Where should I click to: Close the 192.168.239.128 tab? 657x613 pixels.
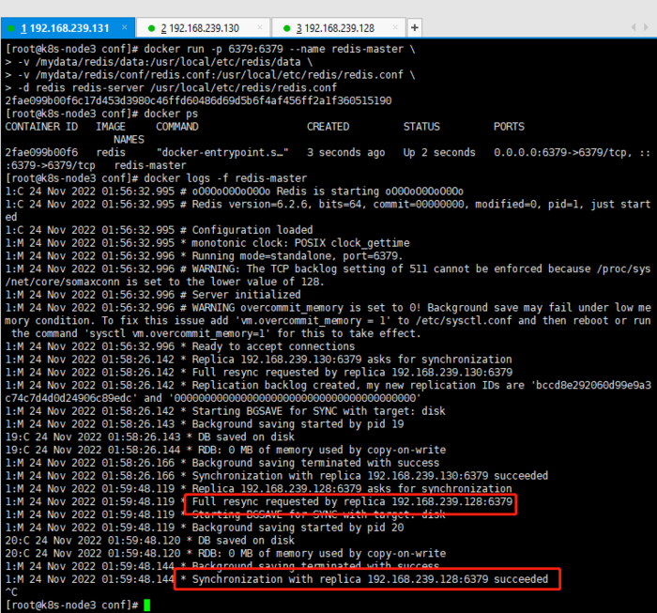(395, 27)
